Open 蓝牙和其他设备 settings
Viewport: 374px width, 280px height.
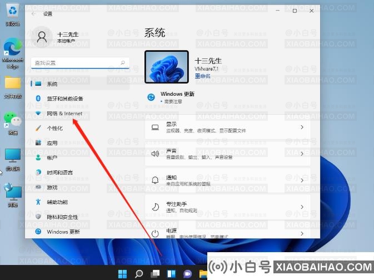[x=80, y=99]
